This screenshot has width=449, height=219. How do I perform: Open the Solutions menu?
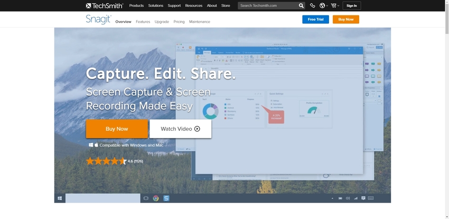[156, 5]
